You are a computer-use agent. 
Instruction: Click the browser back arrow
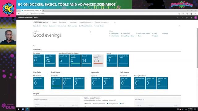click(19, 14)
